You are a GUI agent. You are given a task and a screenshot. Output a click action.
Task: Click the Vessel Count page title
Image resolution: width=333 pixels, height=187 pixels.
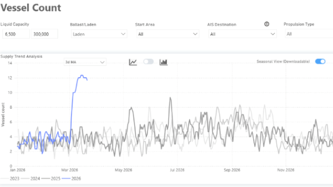point(31,8)
